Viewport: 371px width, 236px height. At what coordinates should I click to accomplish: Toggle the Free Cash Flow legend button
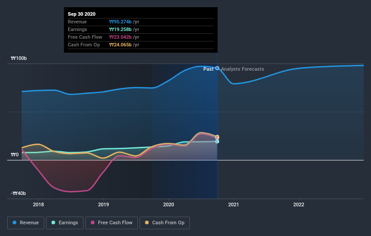(112, 223)
